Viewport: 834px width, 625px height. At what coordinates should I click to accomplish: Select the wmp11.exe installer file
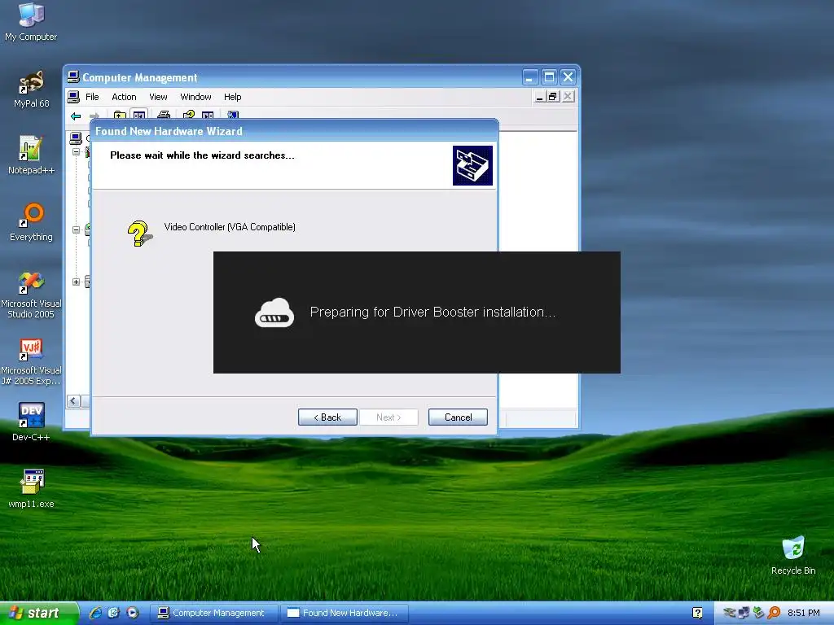[x=31, y=488]
